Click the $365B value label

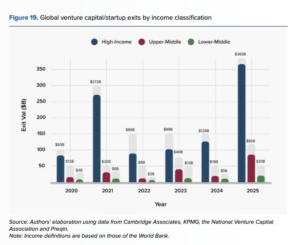[240, 54]
